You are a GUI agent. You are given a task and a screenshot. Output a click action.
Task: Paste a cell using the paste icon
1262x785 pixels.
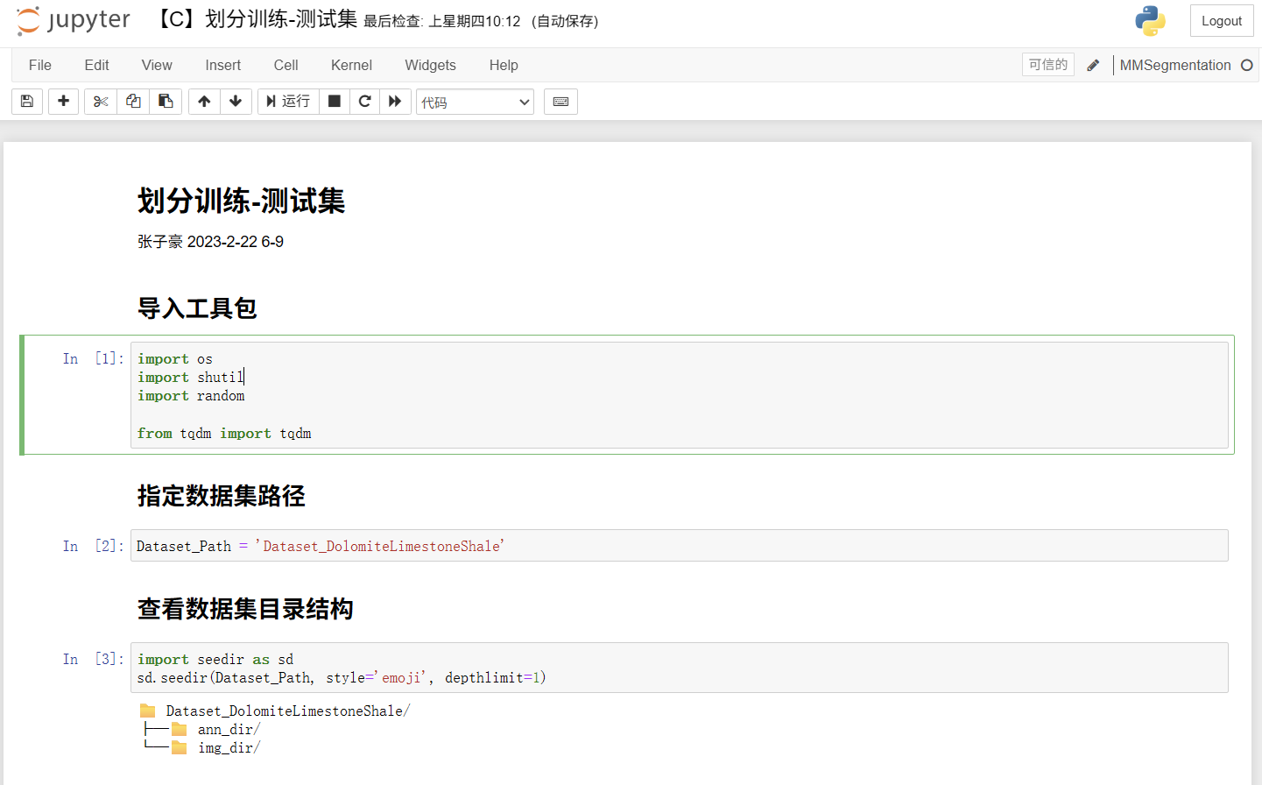(166, 101)
